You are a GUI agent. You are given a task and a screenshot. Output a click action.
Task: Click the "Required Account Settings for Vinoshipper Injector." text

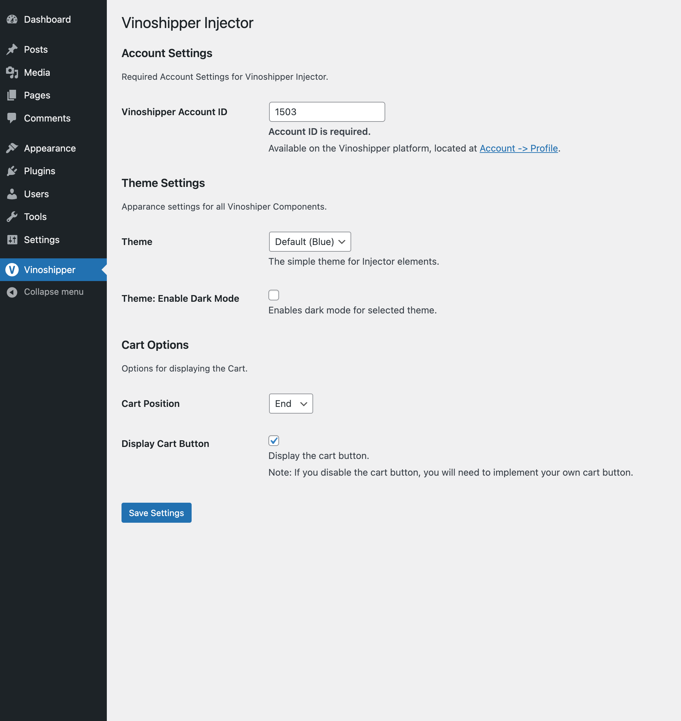coord(225,76)
